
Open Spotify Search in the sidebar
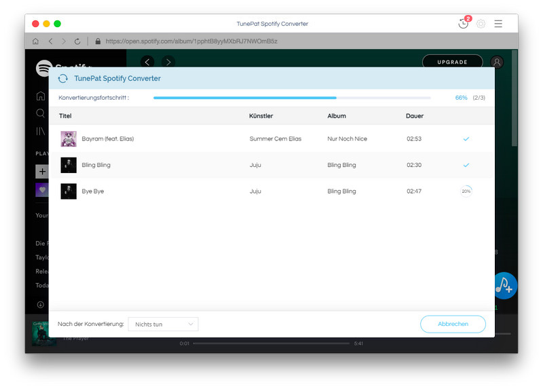pos(41,113)
